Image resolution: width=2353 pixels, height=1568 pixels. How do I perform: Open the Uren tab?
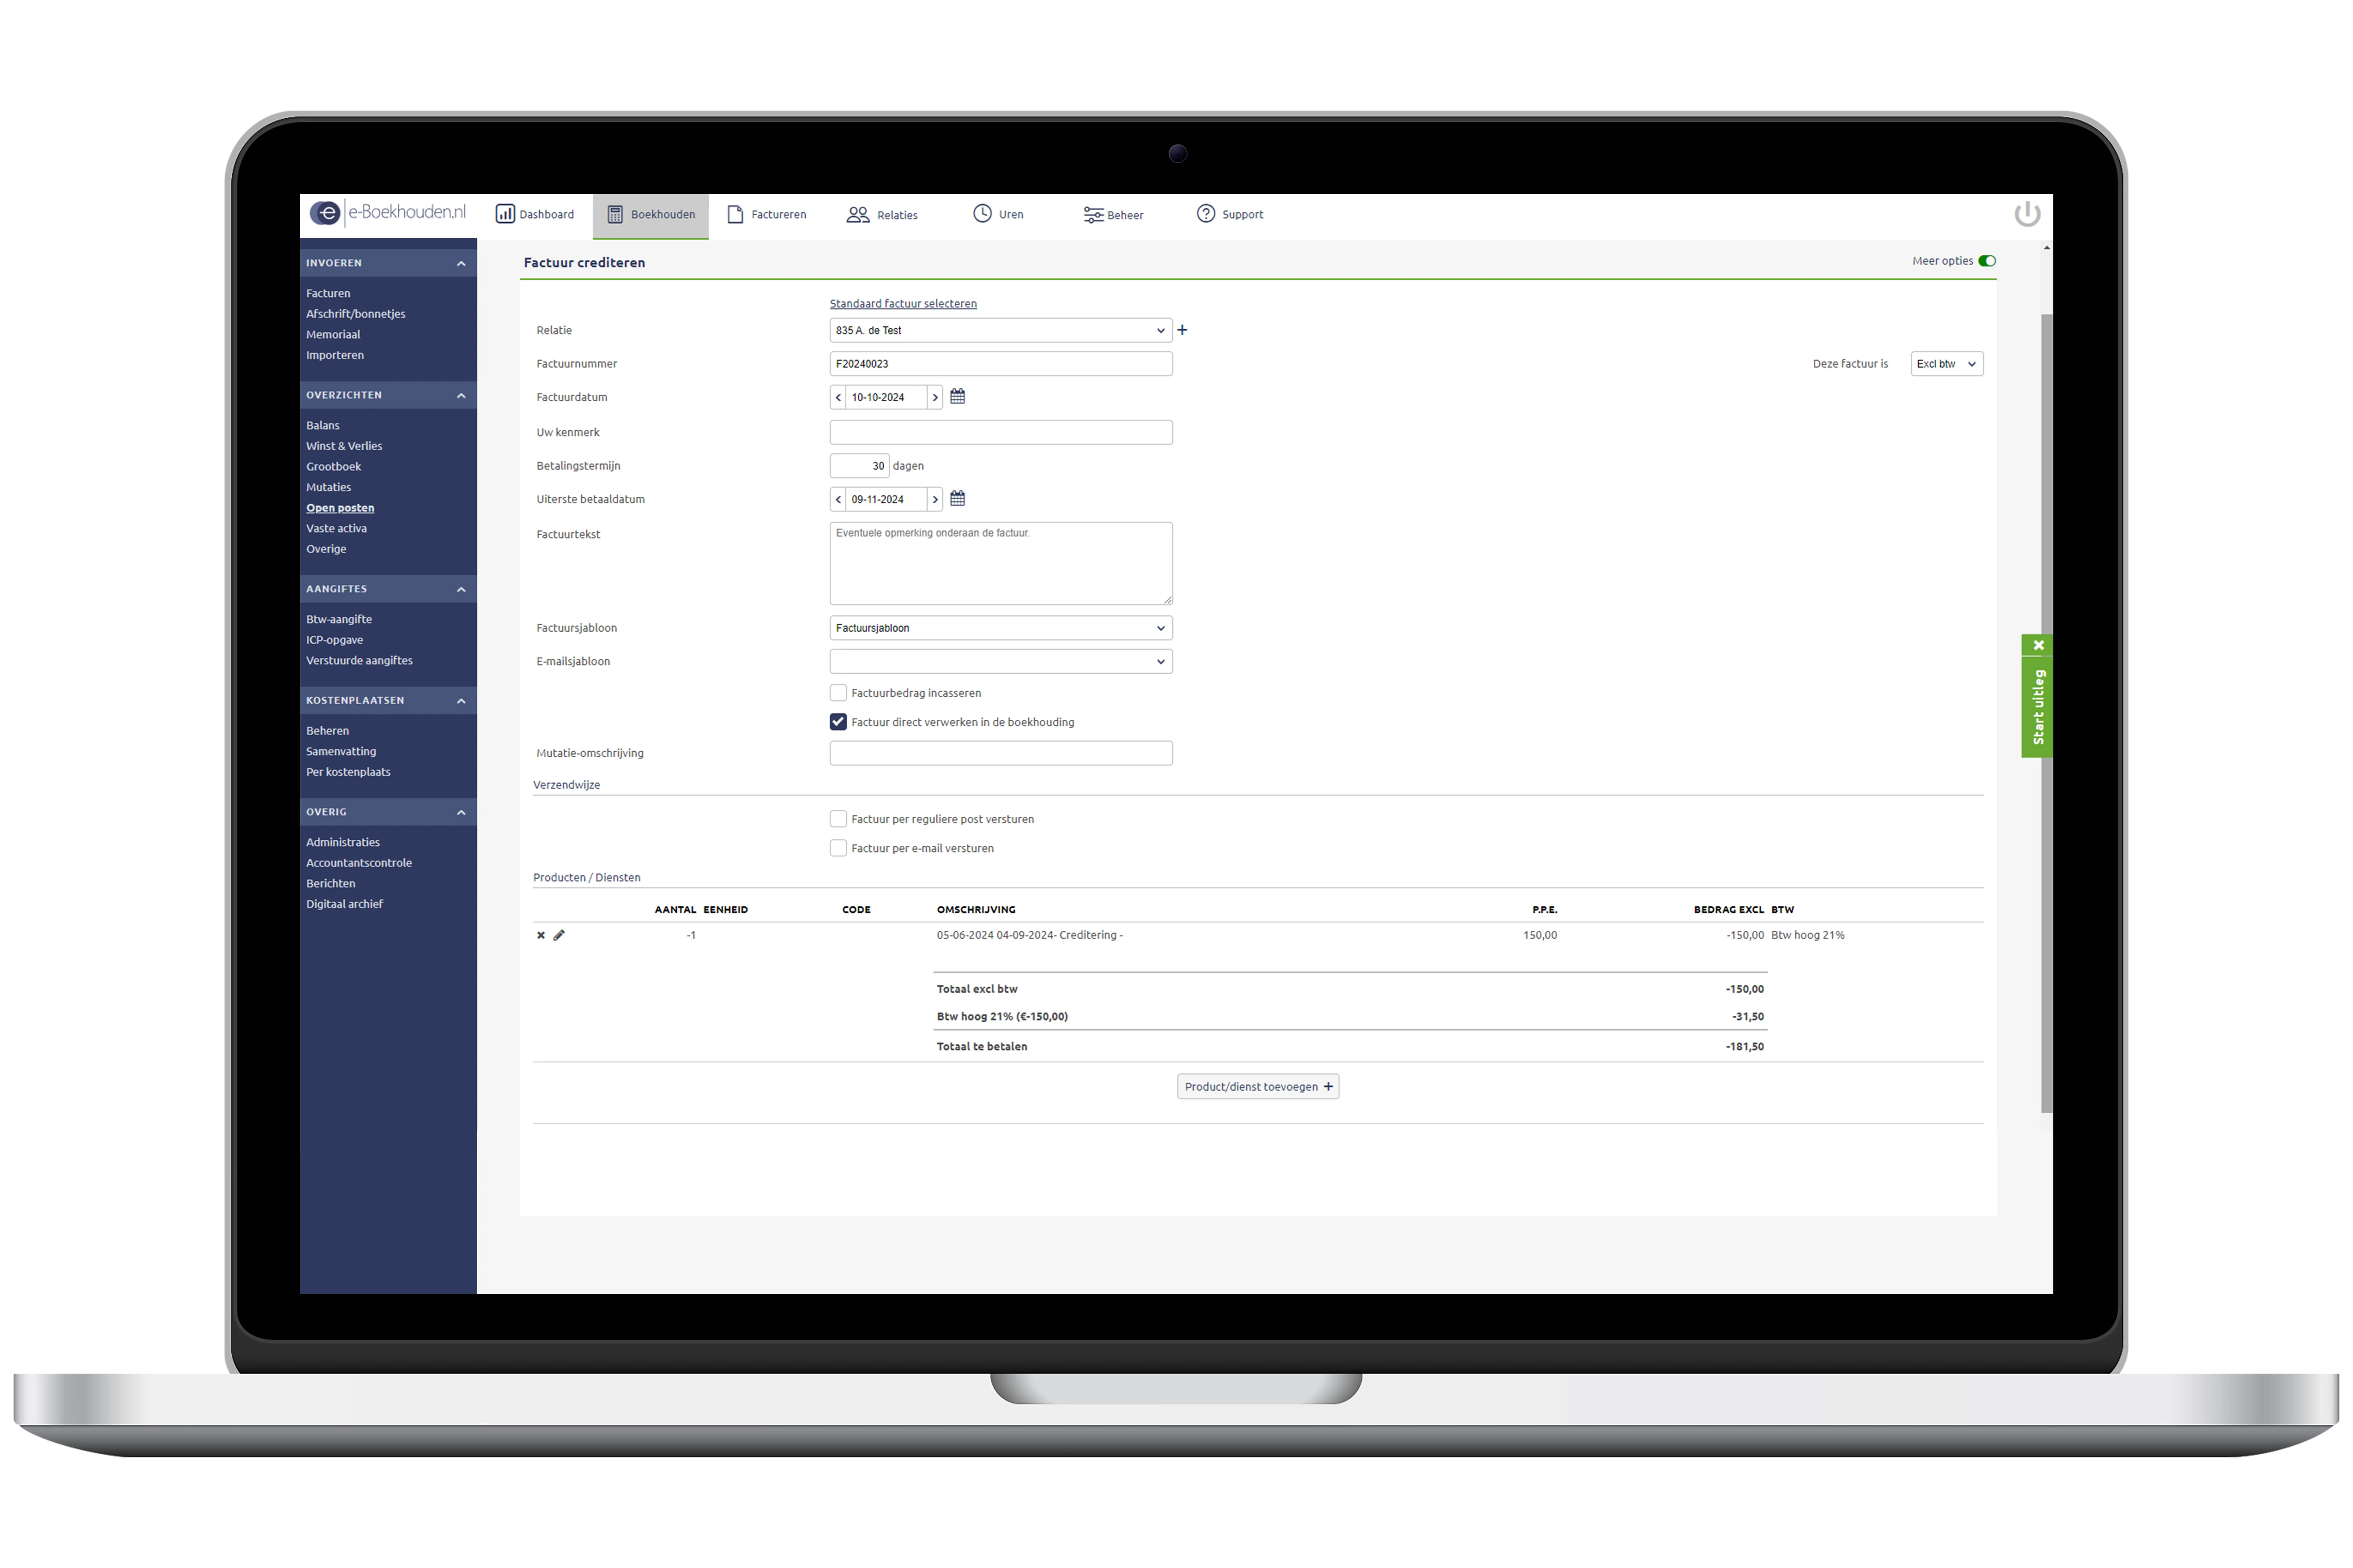(998, 214)
